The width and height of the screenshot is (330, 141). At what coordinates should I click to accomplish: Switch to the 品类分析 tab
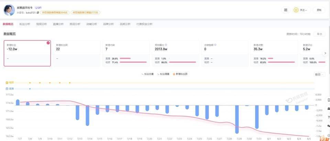(x=125, y=24)
